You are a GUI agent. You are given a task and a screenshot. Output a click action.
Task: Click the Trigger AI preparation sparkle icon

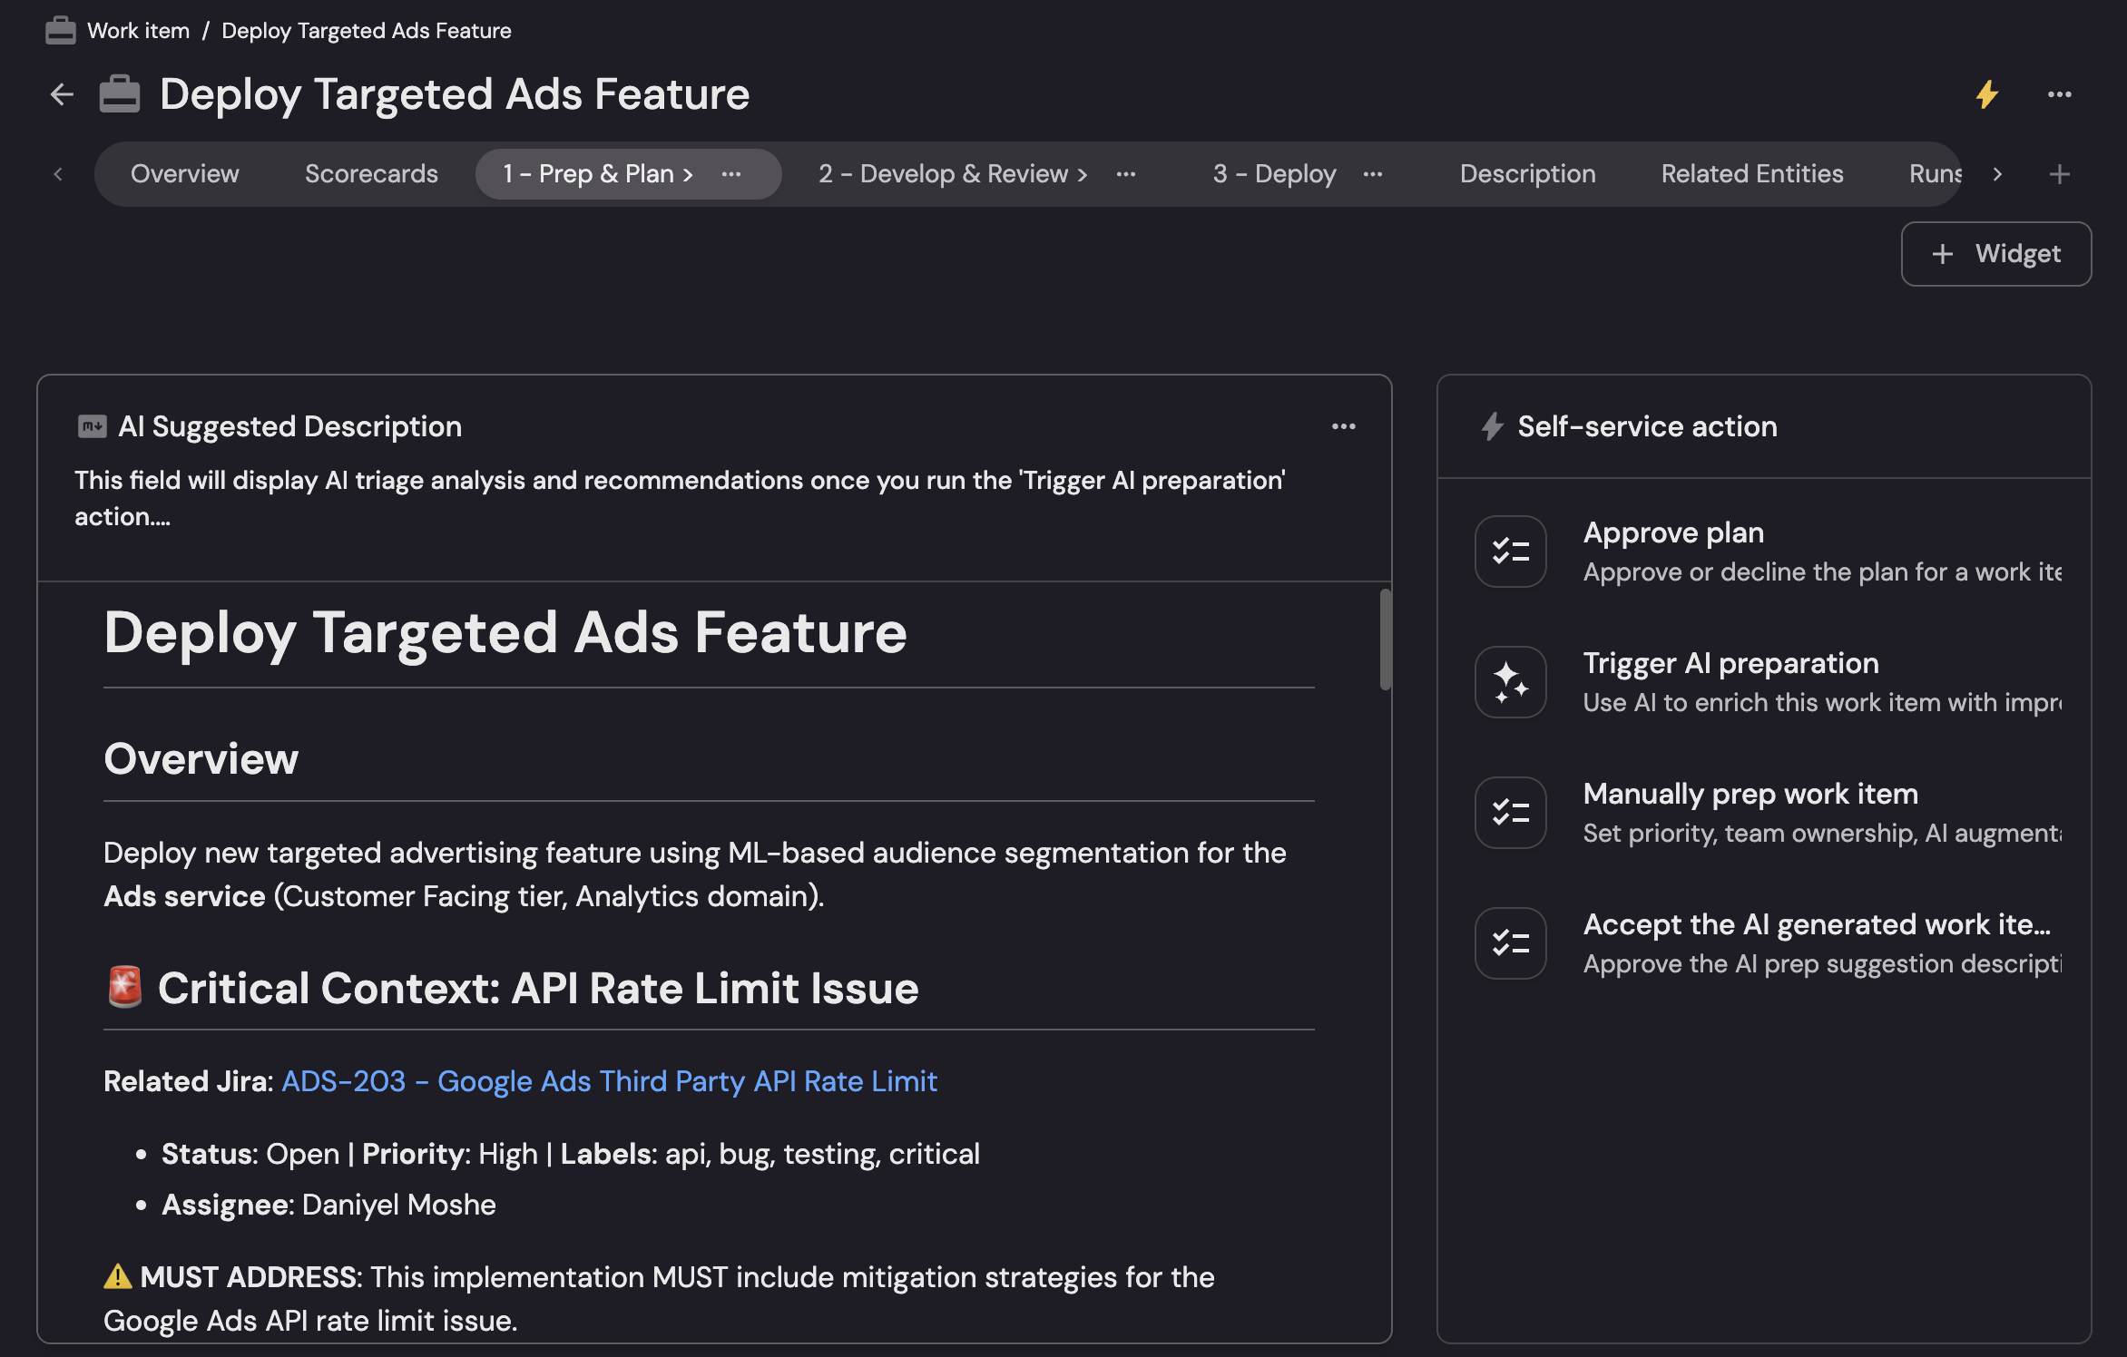pos(1510,682)
